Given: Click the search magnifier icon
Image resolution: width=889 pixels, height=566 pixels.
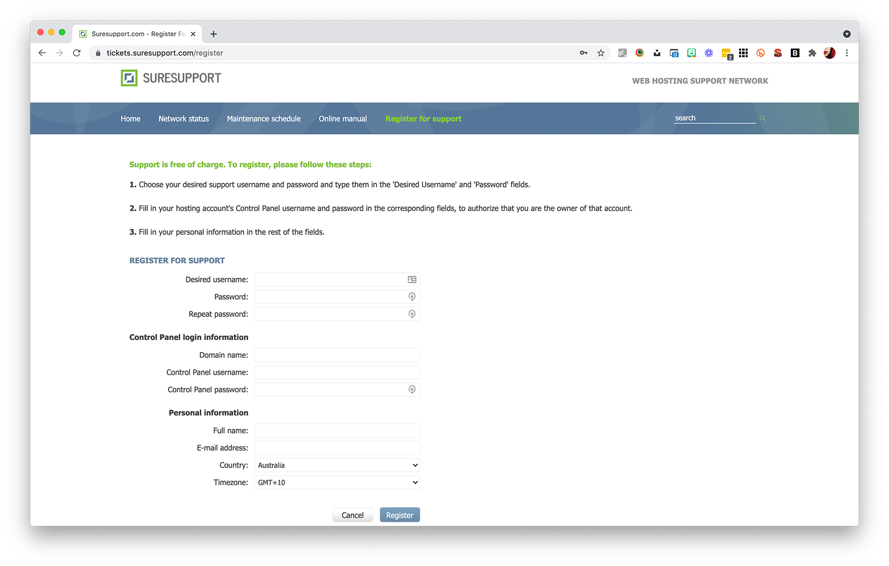Looking at the screenshot, I should (762, 118).
